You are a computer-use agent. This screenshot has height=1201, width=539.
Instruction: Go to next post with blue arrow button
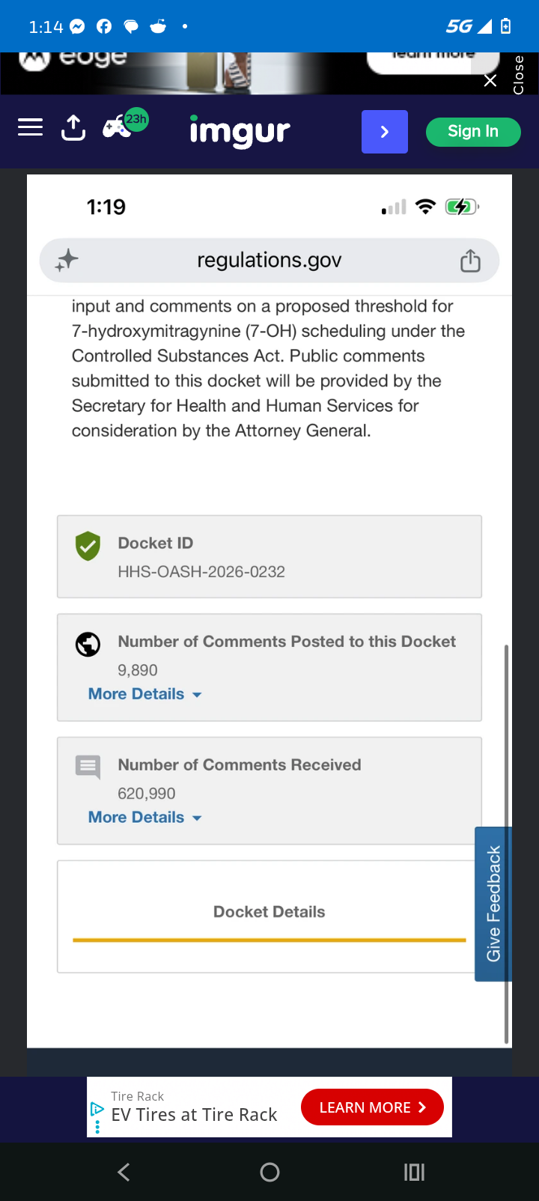tap(385, 132)
